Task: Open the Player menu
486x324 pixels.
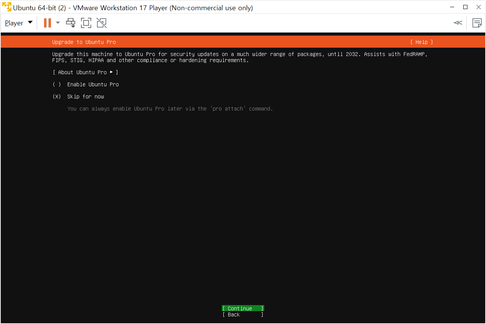Action: (19, 23)
